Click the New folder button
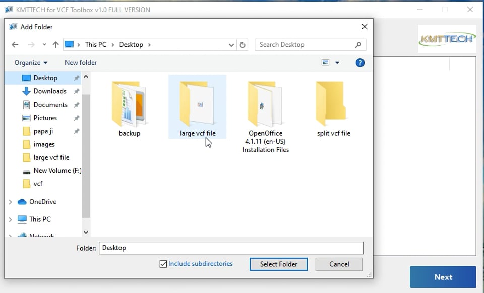This screenshot has height=293, width=484. 81,63
